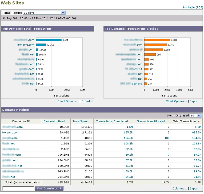Click the Find Domain or IP button
Viewport: 204px width, 194px height.
tap(49, 188)
